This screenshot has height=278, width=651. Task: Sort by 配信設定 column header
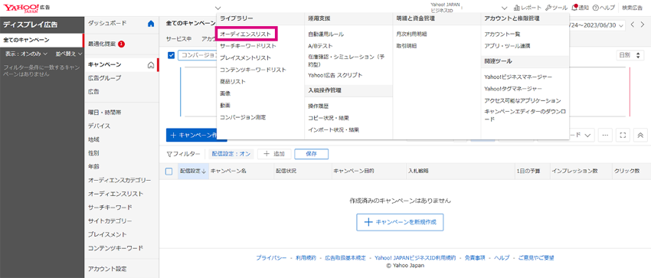click(x=193, y=171)
